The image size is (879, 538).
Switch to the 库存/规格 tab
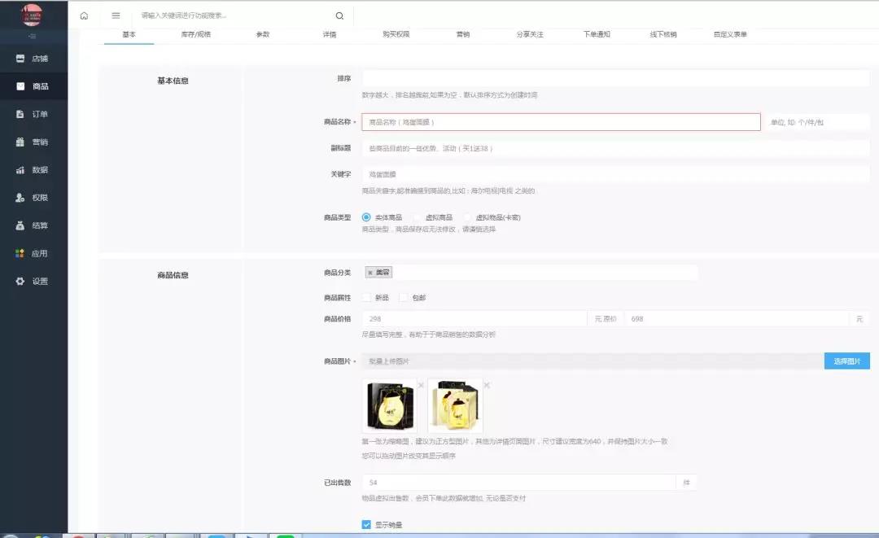click(195, 35)
